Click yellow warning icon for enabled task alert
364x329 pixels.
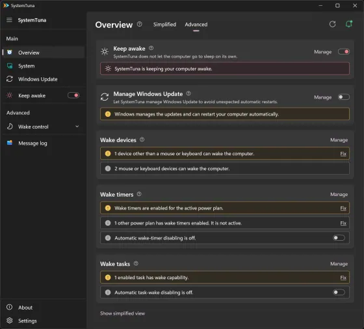[x=108, y=277]
